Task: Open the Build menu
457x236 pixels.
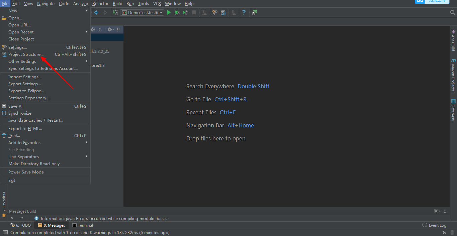Action: pyautogui.click(x=117, y=3)
